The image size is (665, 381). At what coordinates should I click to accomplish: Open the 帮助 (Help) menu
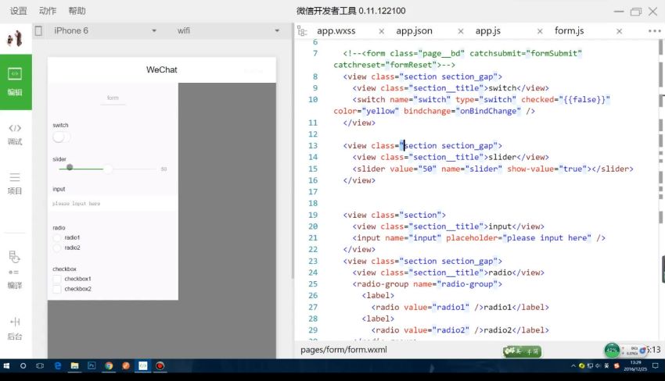click(77, 11)
